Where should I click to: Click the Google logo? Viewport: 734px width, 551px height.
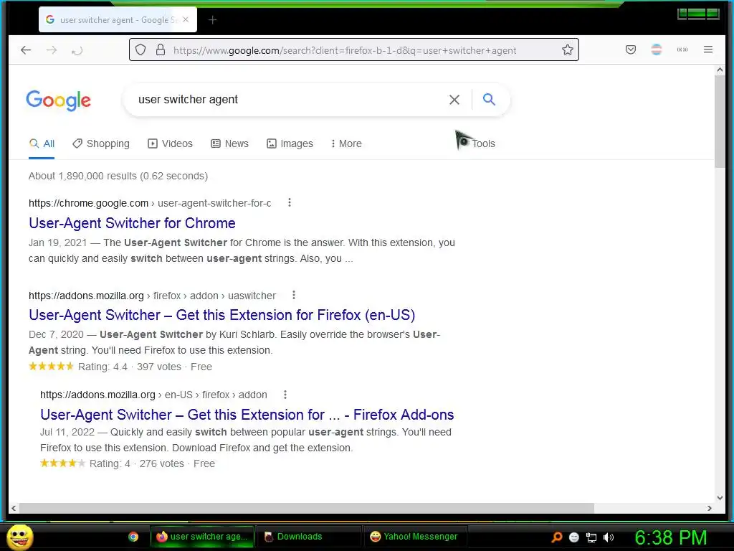point(59,100)
